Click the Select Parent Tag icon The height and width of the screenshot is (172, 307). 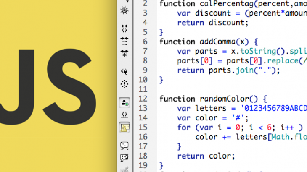124,72
